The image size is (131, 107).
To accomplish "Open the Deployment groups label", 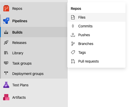I will (x=28, y=74).
